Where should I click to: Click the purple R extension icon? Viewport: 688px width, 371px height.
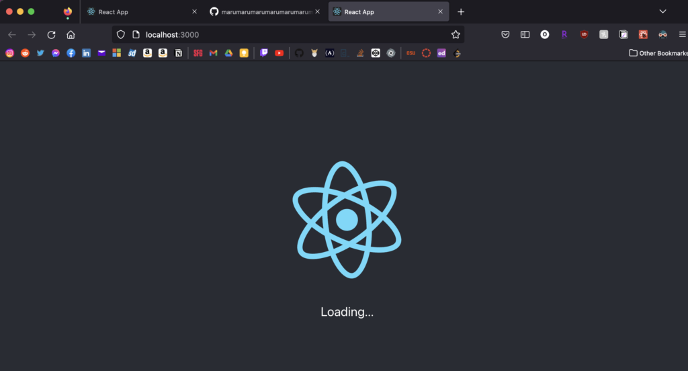click(x=564, y=35)
